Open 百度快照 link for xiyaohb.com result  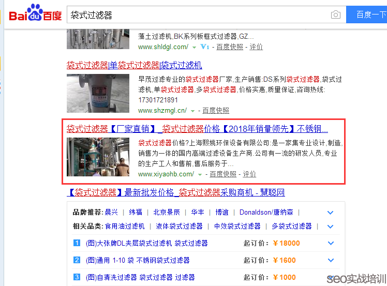click(222, 174)
